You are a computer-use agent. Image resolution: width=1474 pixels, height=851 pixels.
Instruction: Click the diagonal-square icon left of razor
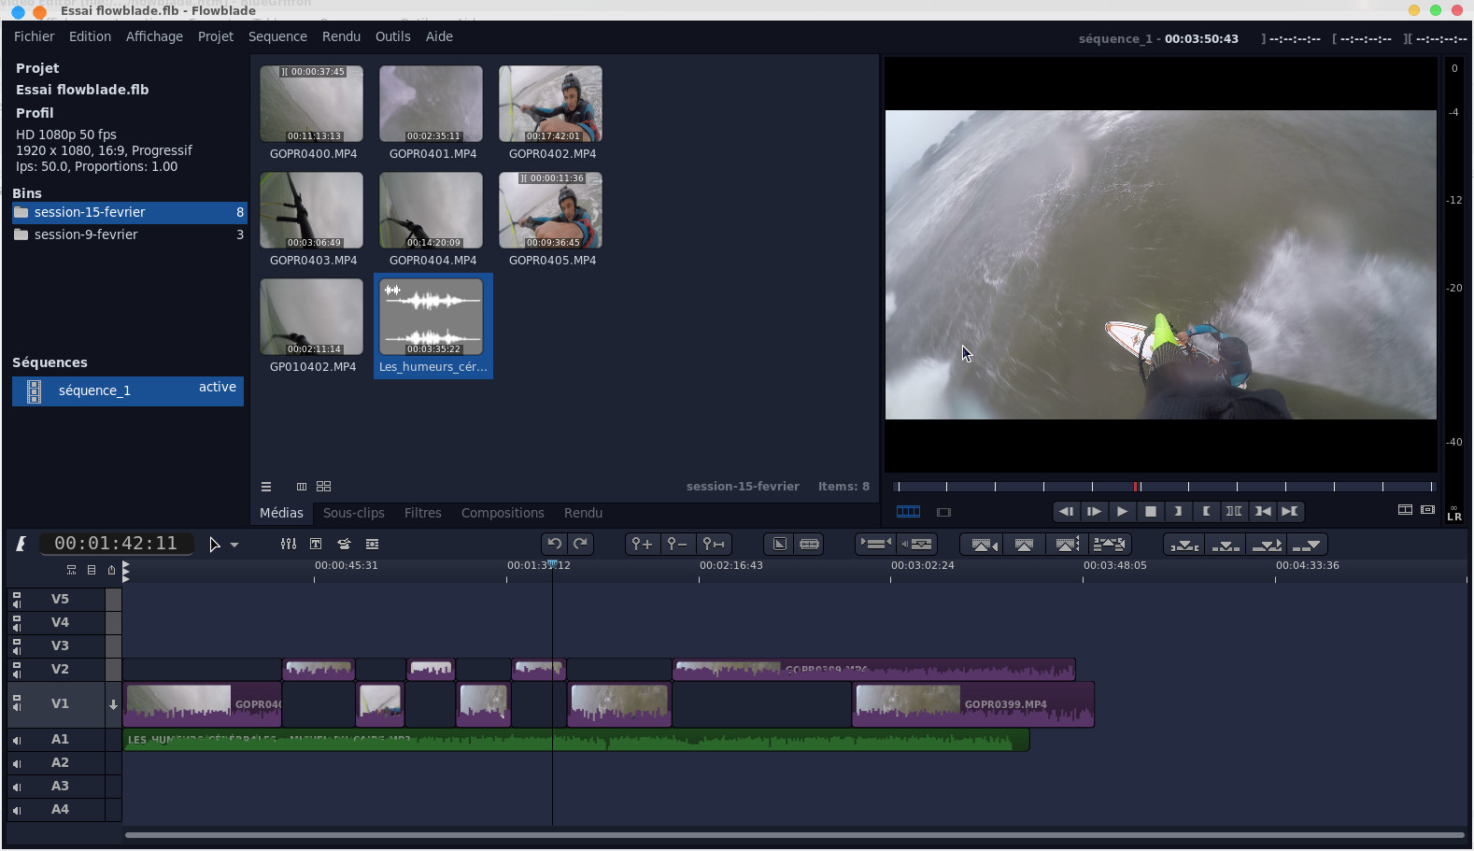[x=780, y=544]
